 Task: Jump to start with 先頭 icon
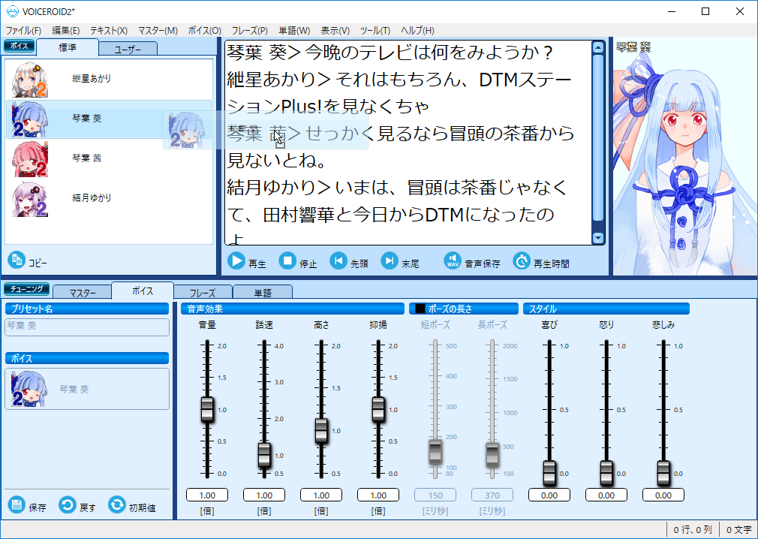tap(338, 261)
